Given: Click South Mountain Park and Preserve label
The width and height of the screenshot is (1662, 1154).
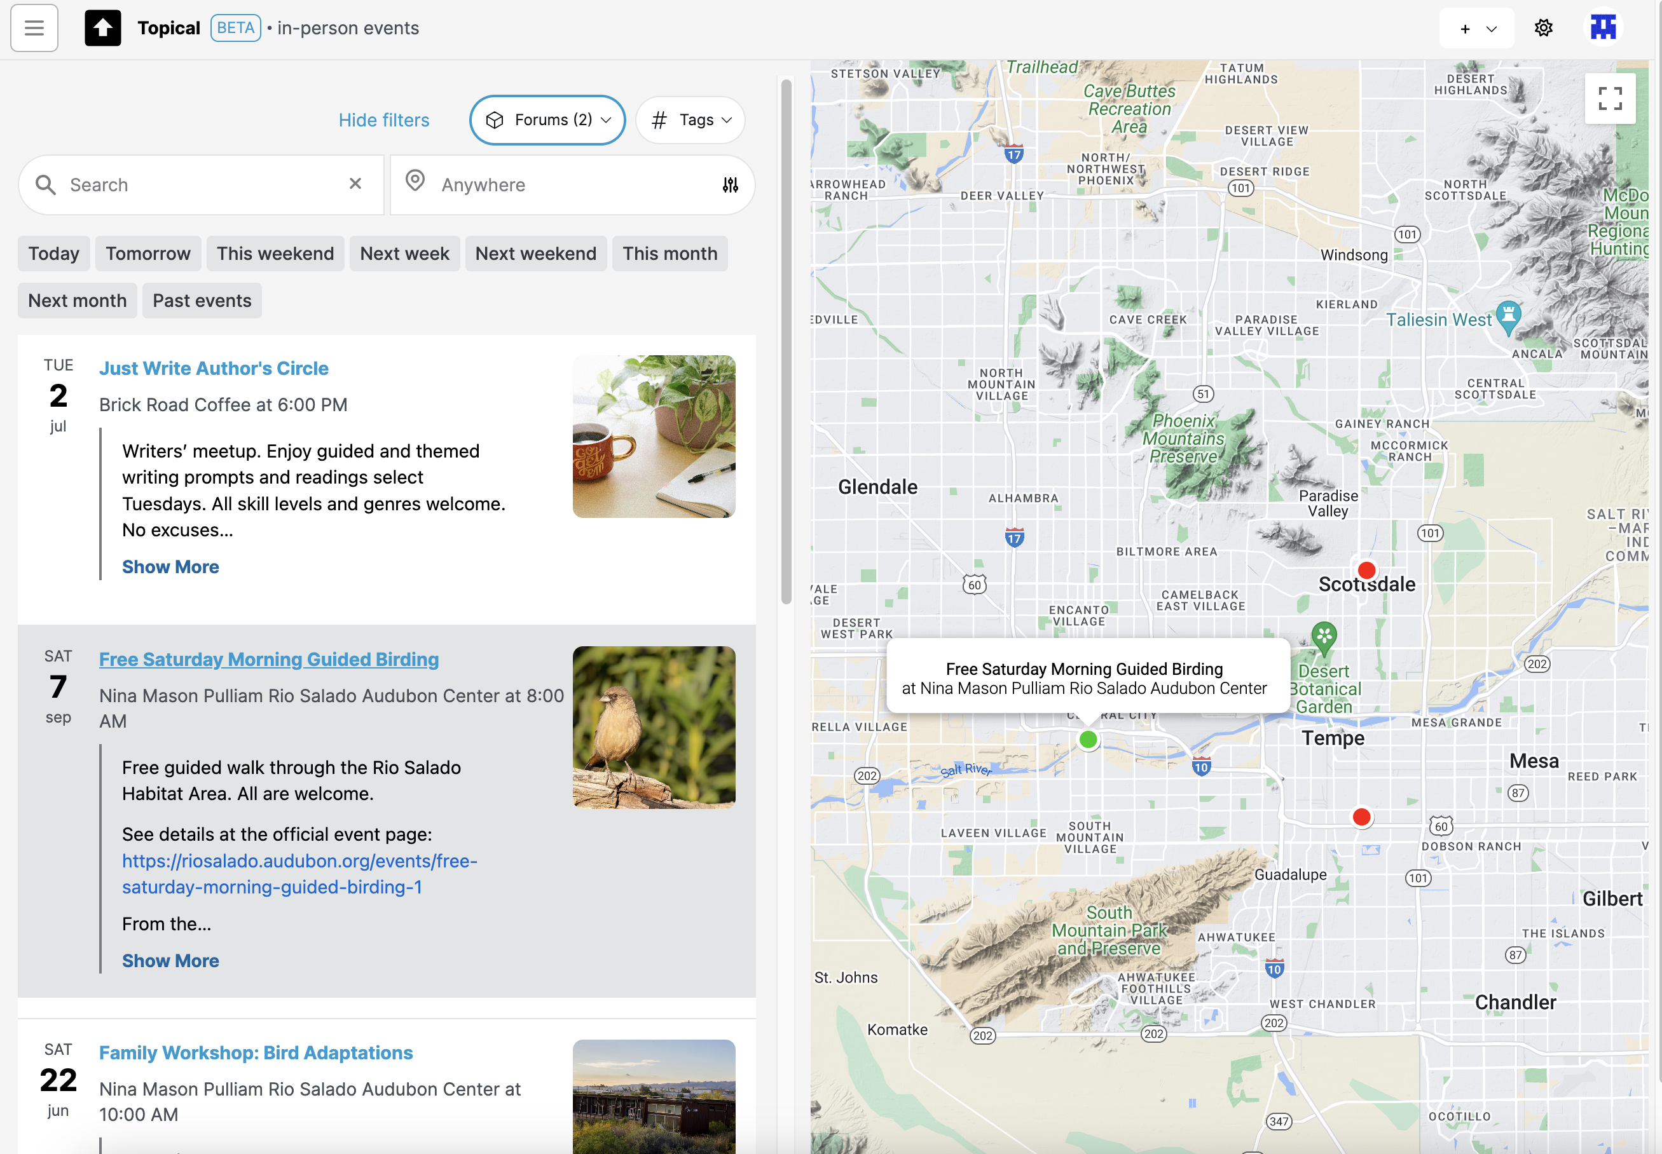Looking at the screenshot, I should tap(1109, 930).
